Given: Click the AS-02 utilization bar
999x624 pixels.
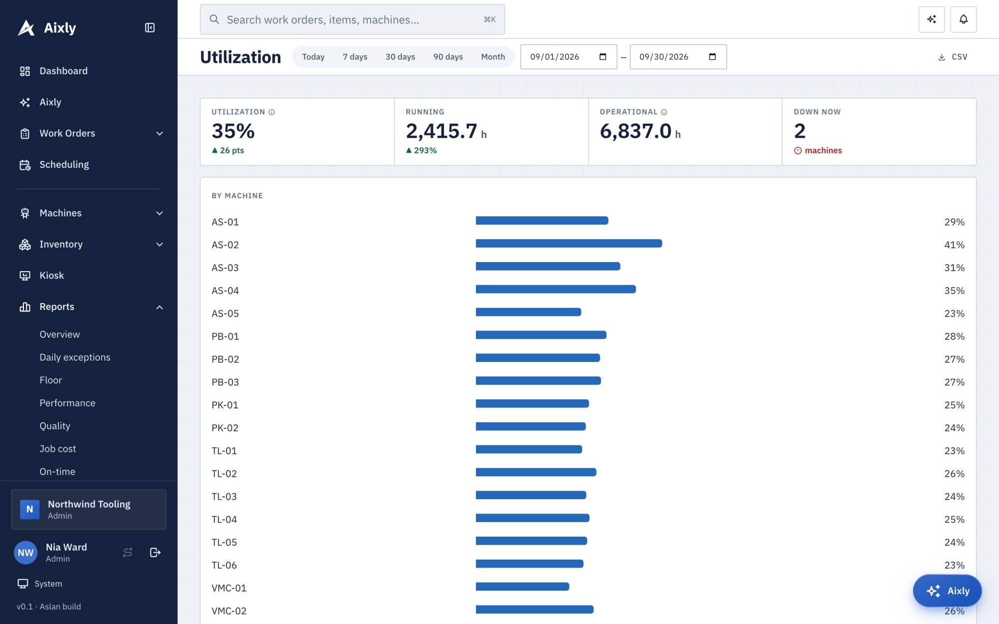Looking at the screenshot, I should 569,244.
